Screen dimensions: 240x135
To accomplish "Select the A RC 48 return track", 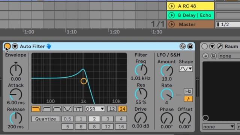I will pos(190,6).
